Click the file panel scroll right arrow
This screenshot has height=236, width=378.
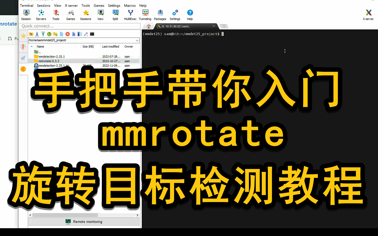tap(137, 215)
